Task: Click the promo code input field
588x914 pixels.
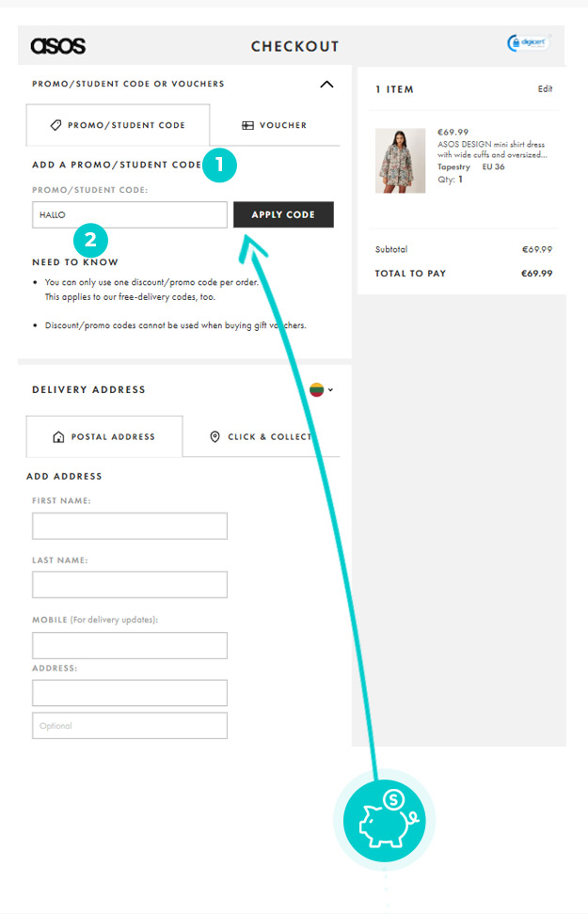Action: point(130,214)
